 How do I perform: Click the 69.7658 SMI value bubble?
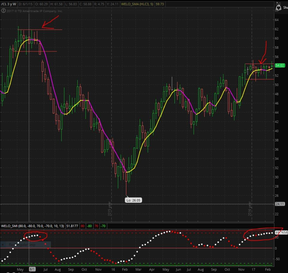click(281, 233)
